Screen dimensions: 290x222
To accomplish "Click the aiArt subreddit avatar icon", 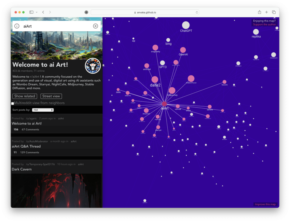I will pyautogui.click(x=93, y=66).
